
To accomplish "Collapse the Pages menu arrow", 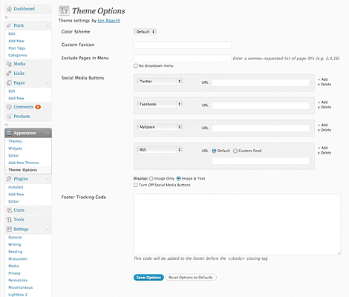I will click(x=48, y=83).
